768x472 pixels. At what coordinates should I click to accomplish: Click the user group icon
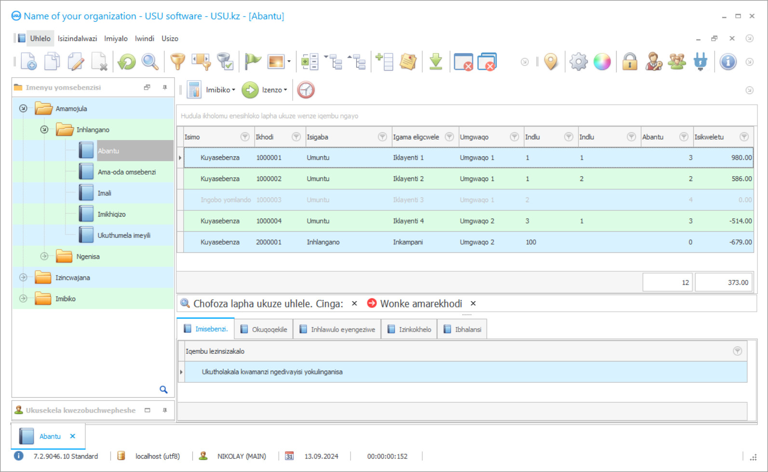click(677, 62)
